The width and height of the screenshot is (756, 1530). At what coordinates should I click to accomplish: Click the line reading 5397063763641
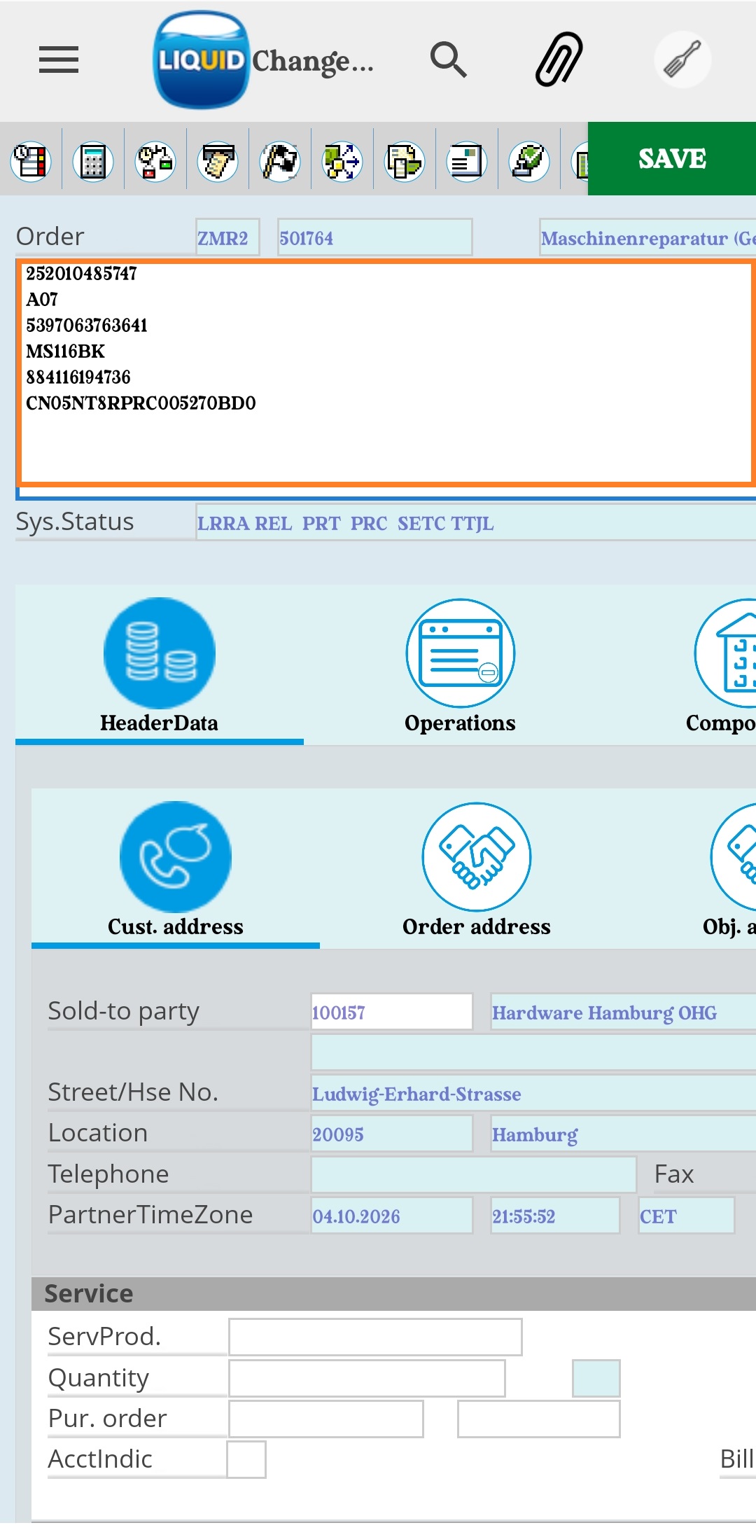pyautogui.click(x=87, y=325)
